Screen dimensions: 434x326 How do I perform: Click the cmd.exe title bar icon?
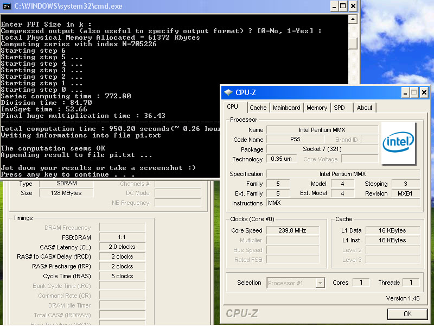coord(7,6)
